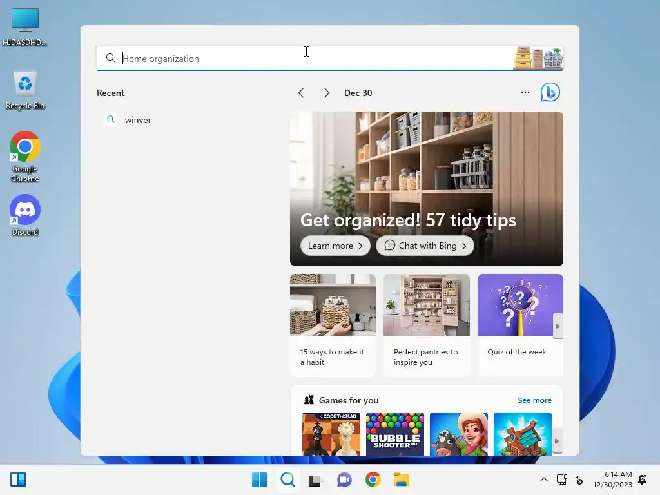660x495 pixels.
Task: Click the magnifier icon in search box
Action: [x=110, y=58]
